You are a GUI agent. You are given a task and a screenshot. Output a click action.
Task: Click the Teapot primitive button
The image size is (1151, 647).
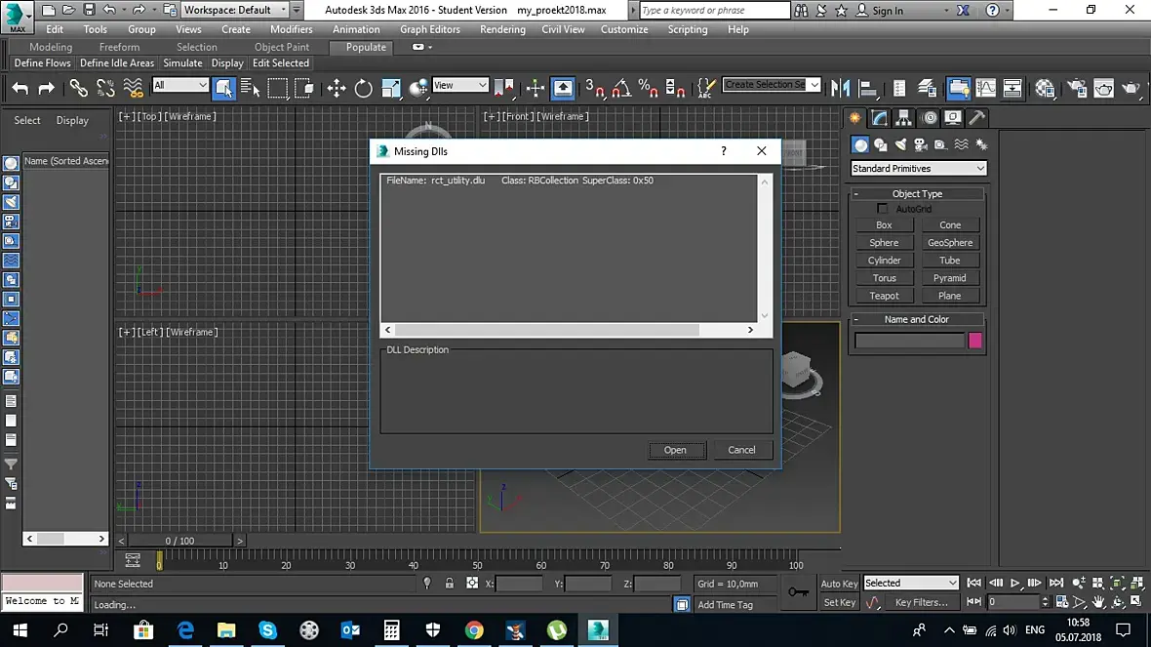pos(884,296)
